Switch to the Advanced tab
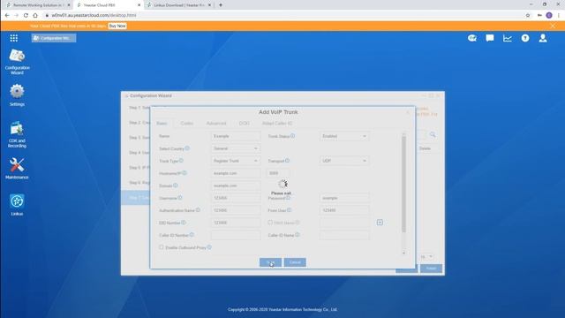 tap(216, 124)
